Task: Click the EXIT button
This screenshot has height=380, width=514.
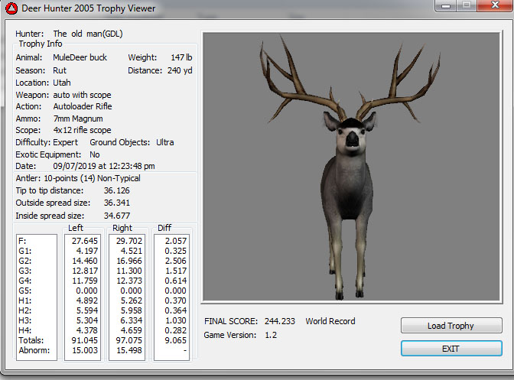Action: coord(451,349)
